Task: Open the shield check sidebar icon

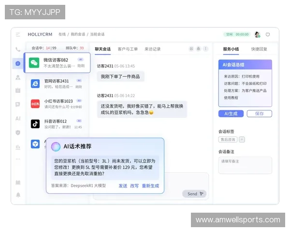Action: point(18,132)
